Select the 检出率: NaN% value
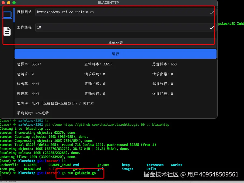 28,84
